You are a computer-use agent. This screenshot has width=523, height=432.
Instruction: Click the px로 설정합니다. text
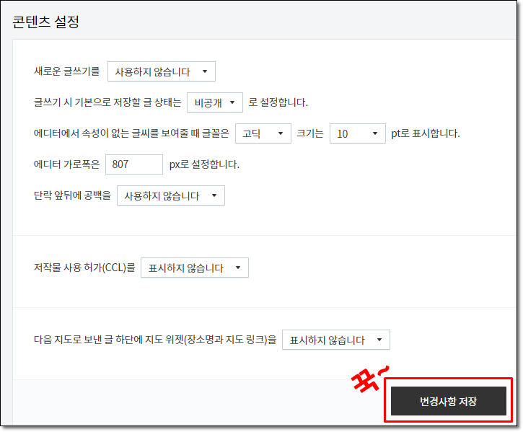[204, 164]
